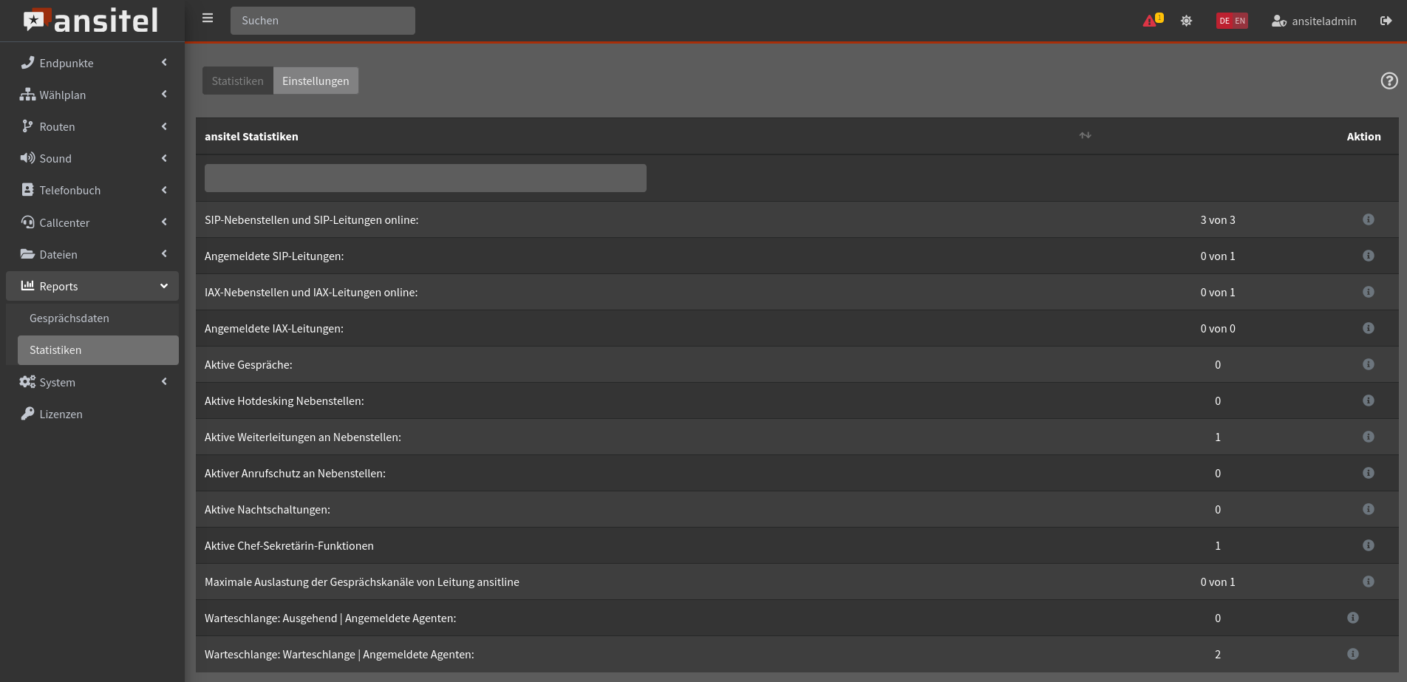Expand the Callcenter sidebar menu

tap(92, 222)
